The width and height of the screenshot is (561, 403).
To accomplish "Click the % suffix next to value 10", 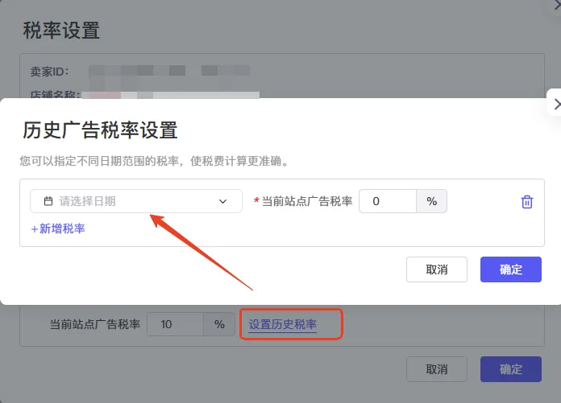I will pos(219,324).
